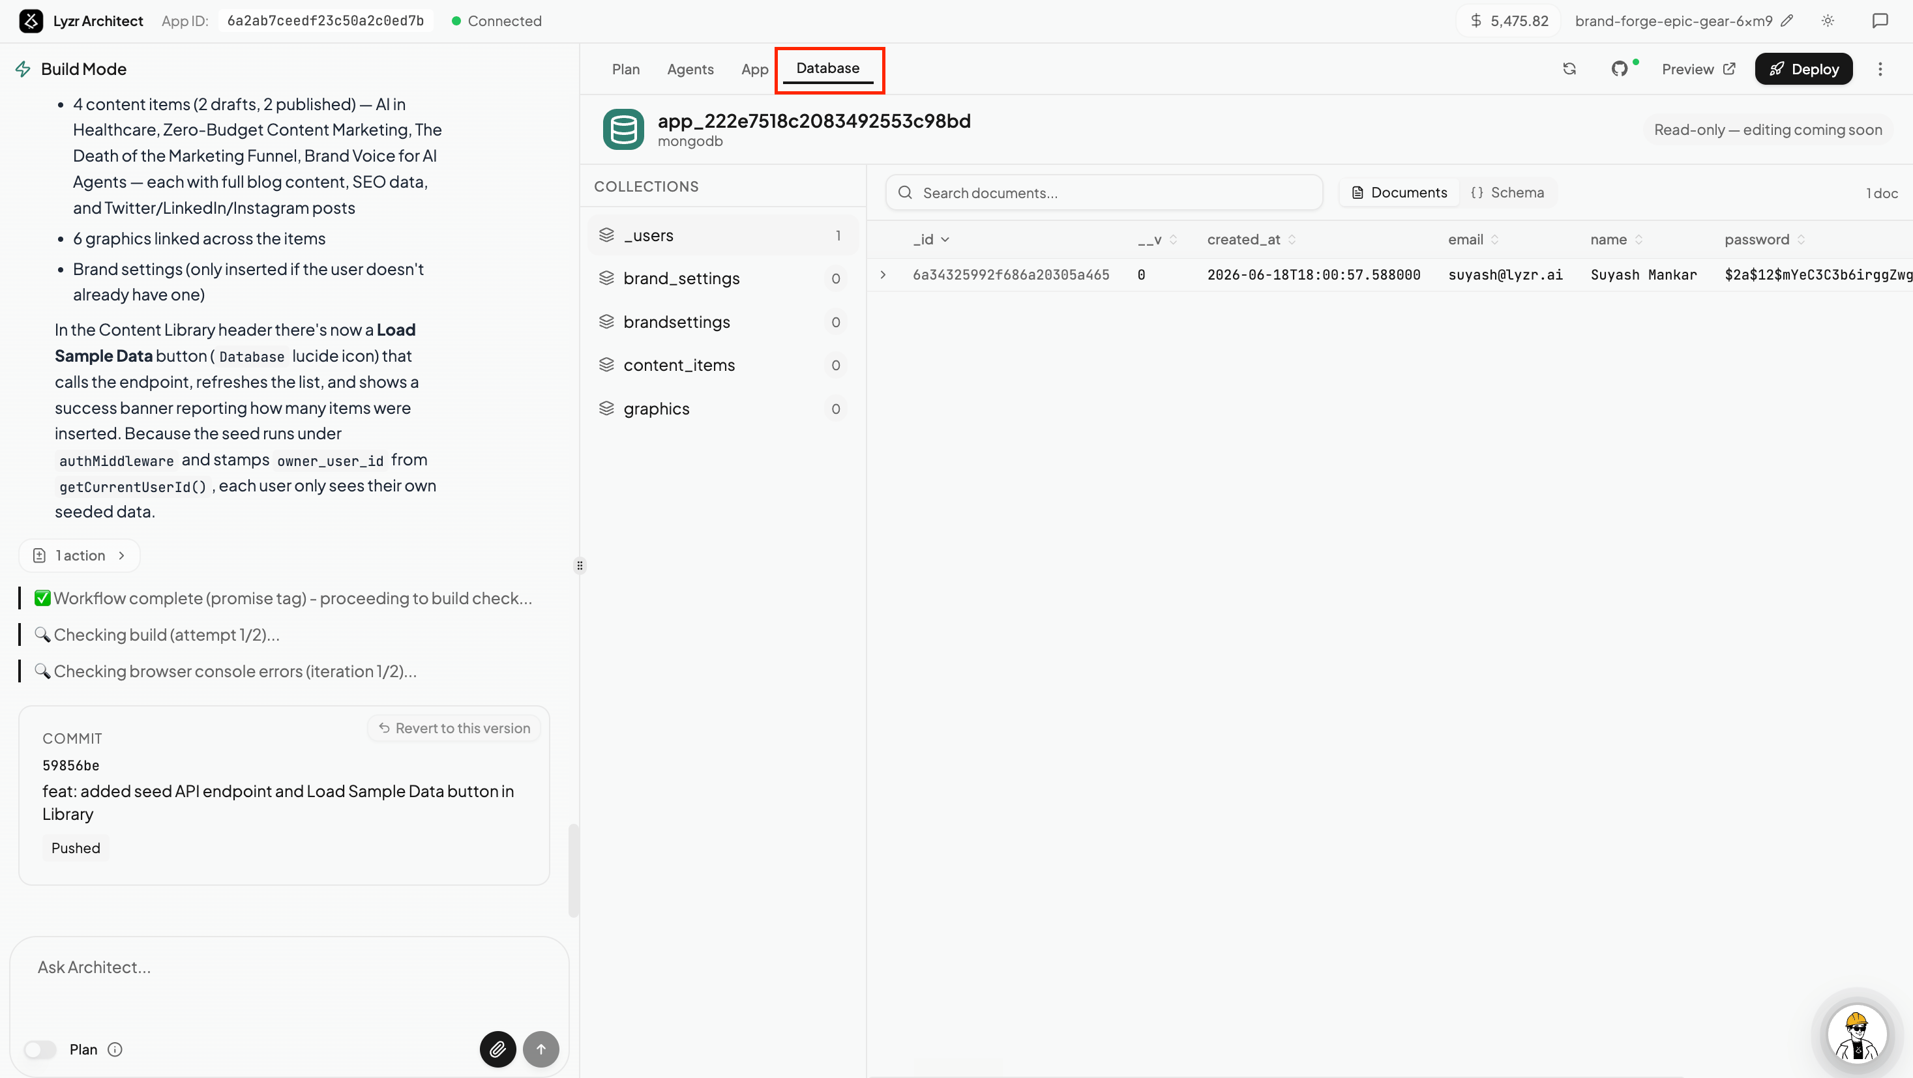Switch to the App tab
Screen dimensions: 1913x1078
(x=754, y=69)
